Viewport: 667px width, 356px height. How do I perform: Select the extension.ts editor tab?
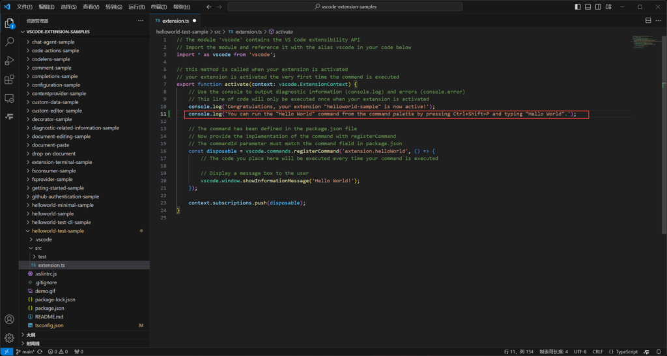(x=175, y=21)
